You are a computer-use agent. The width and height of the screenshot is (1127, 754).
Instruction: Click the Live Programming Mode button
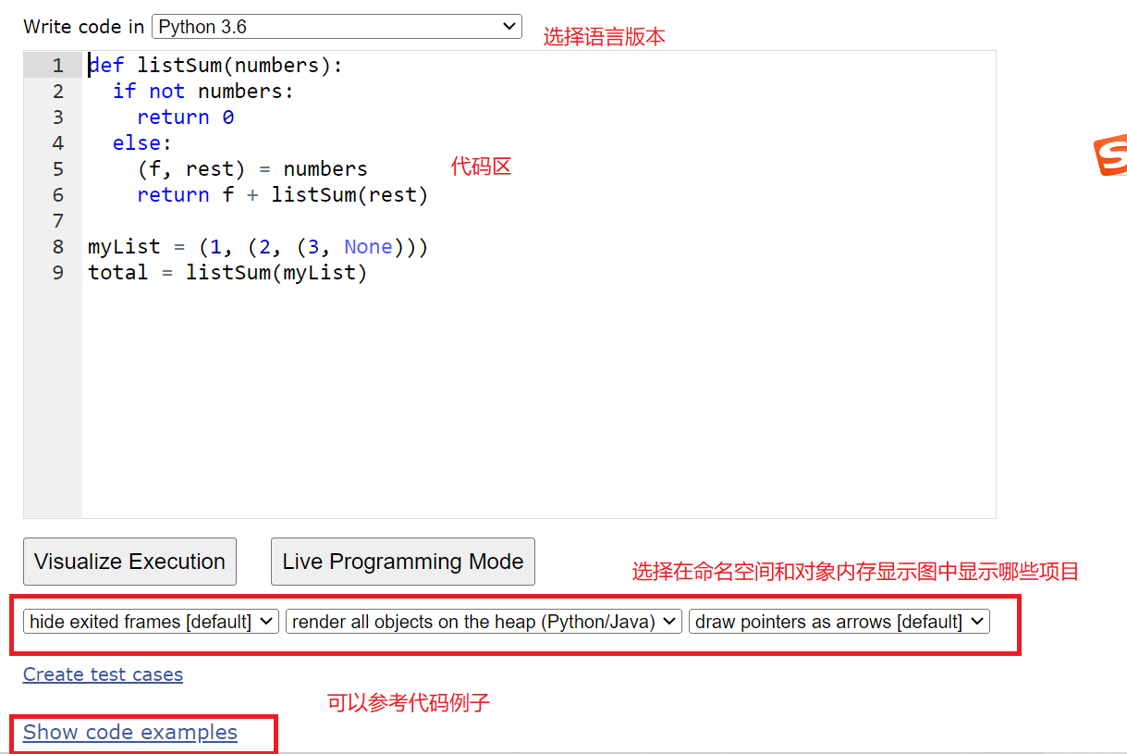tap(402, 561)
